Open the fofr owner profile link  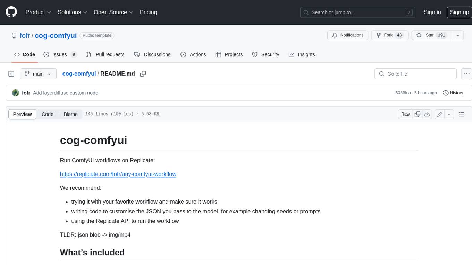pyautogui.click(x=25, y=35)
